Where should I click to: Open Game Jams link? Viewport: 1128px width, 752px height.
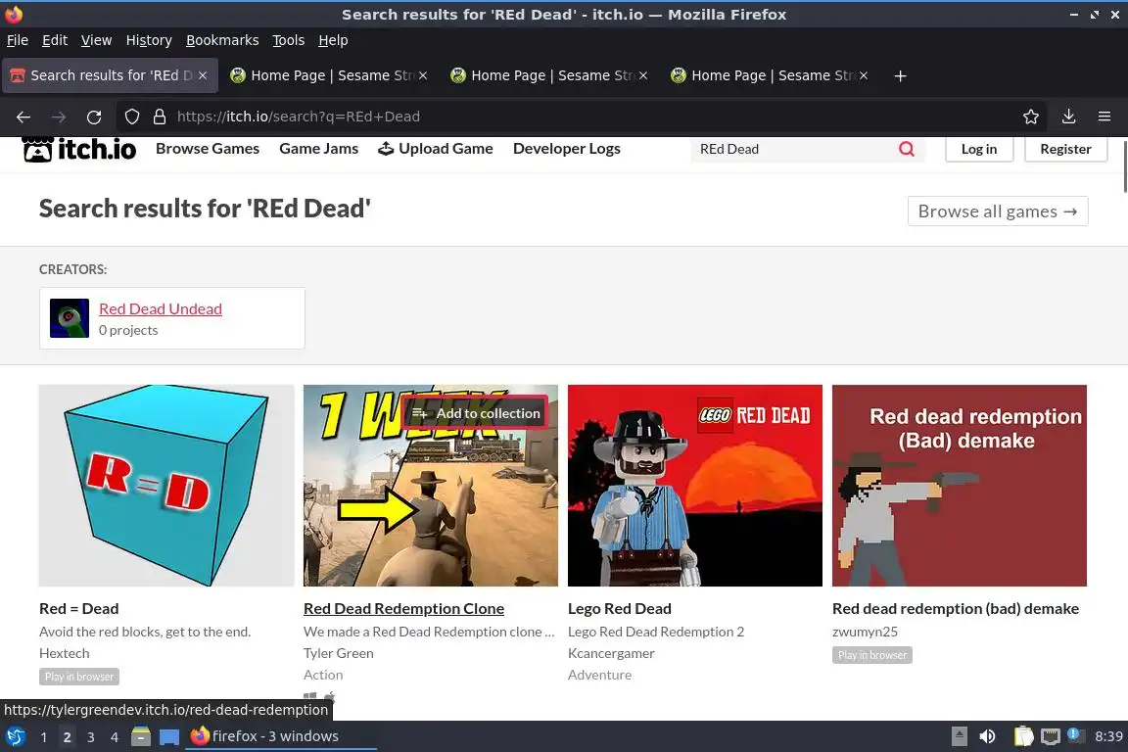coord(318,149)
